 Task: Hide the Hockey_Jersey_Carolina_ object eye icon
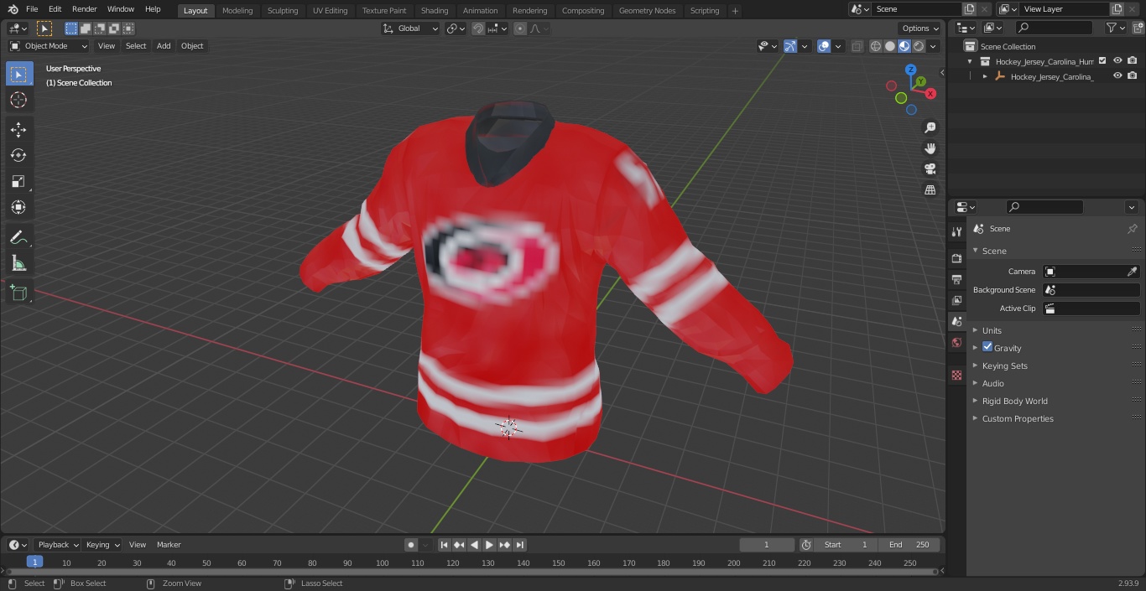click(1117, 75)
